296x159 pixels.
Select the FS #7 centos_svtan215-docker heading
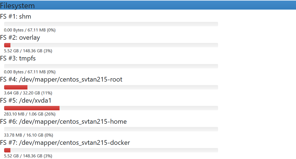point(65,143)
